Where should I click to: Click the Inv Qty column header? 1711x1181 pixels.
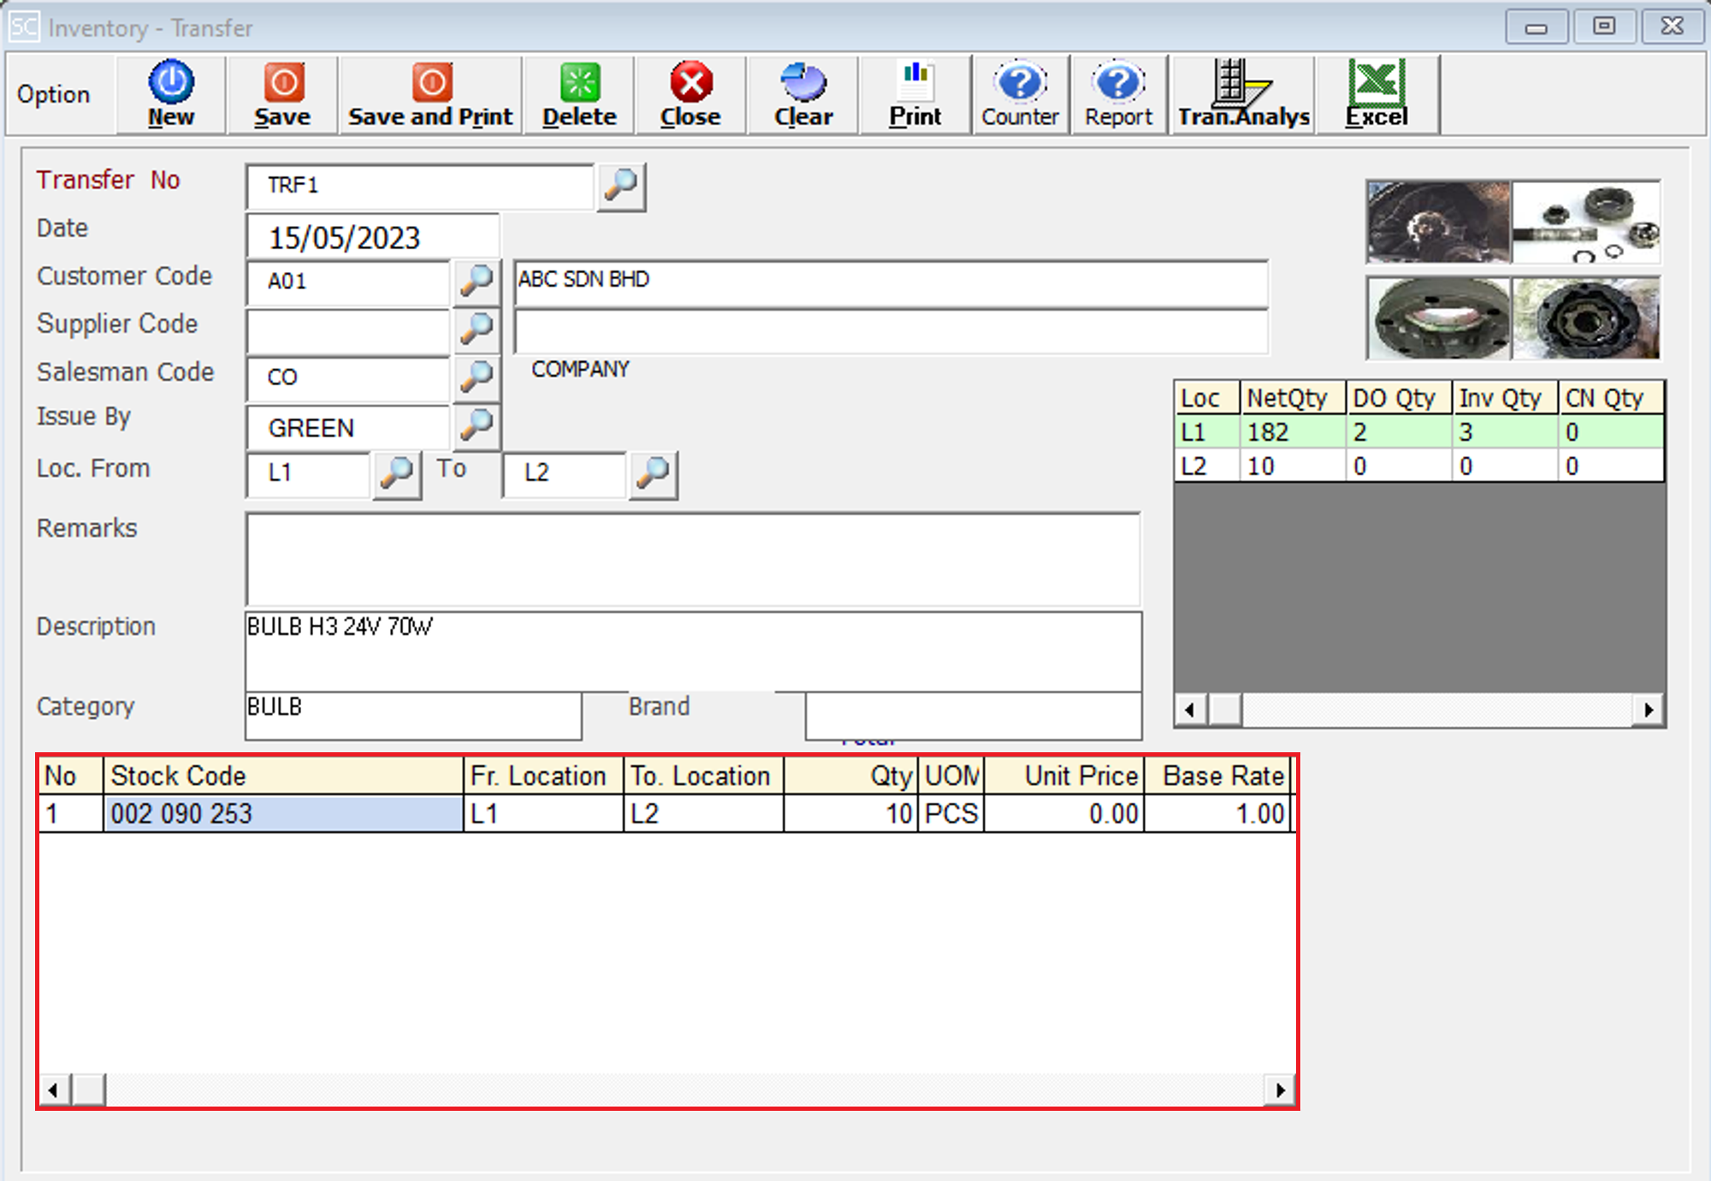[x=1505, y=398]
